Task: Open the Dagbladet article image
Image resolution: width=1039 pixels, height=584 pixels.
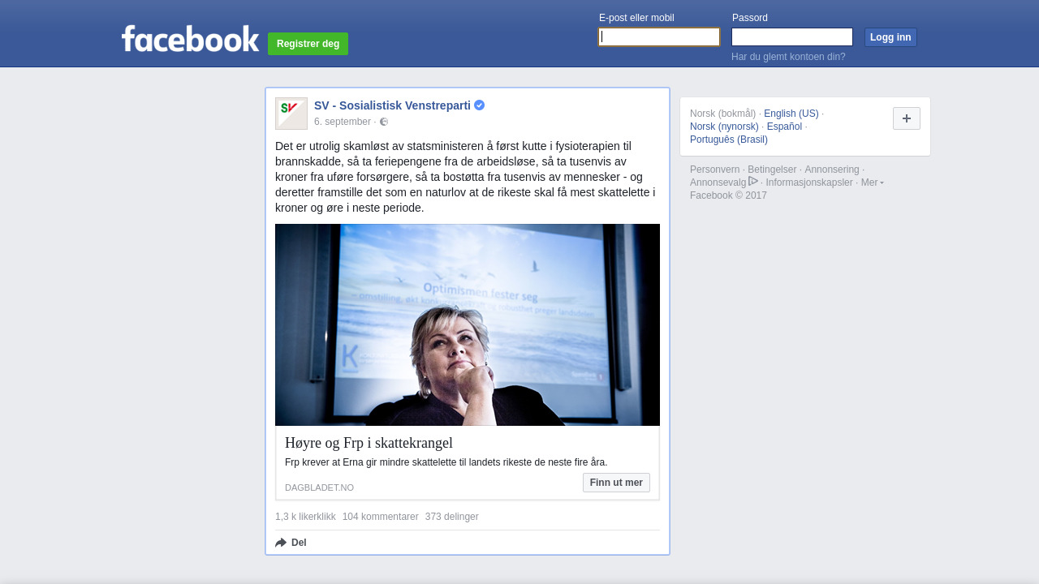Action: (468, 324)
